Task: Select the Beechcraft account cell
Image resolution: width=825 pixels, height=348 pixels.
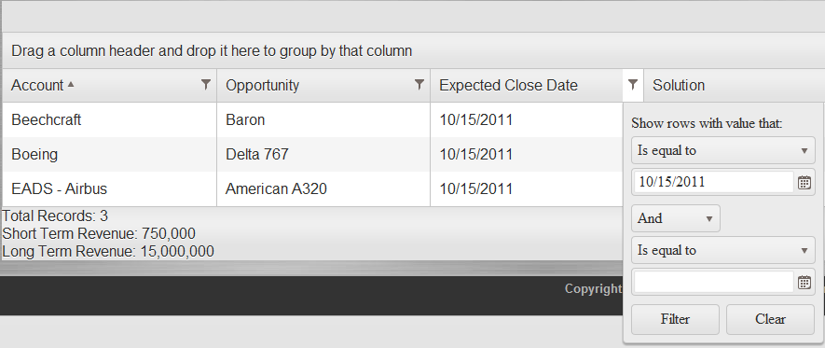Action: point(109,120)
